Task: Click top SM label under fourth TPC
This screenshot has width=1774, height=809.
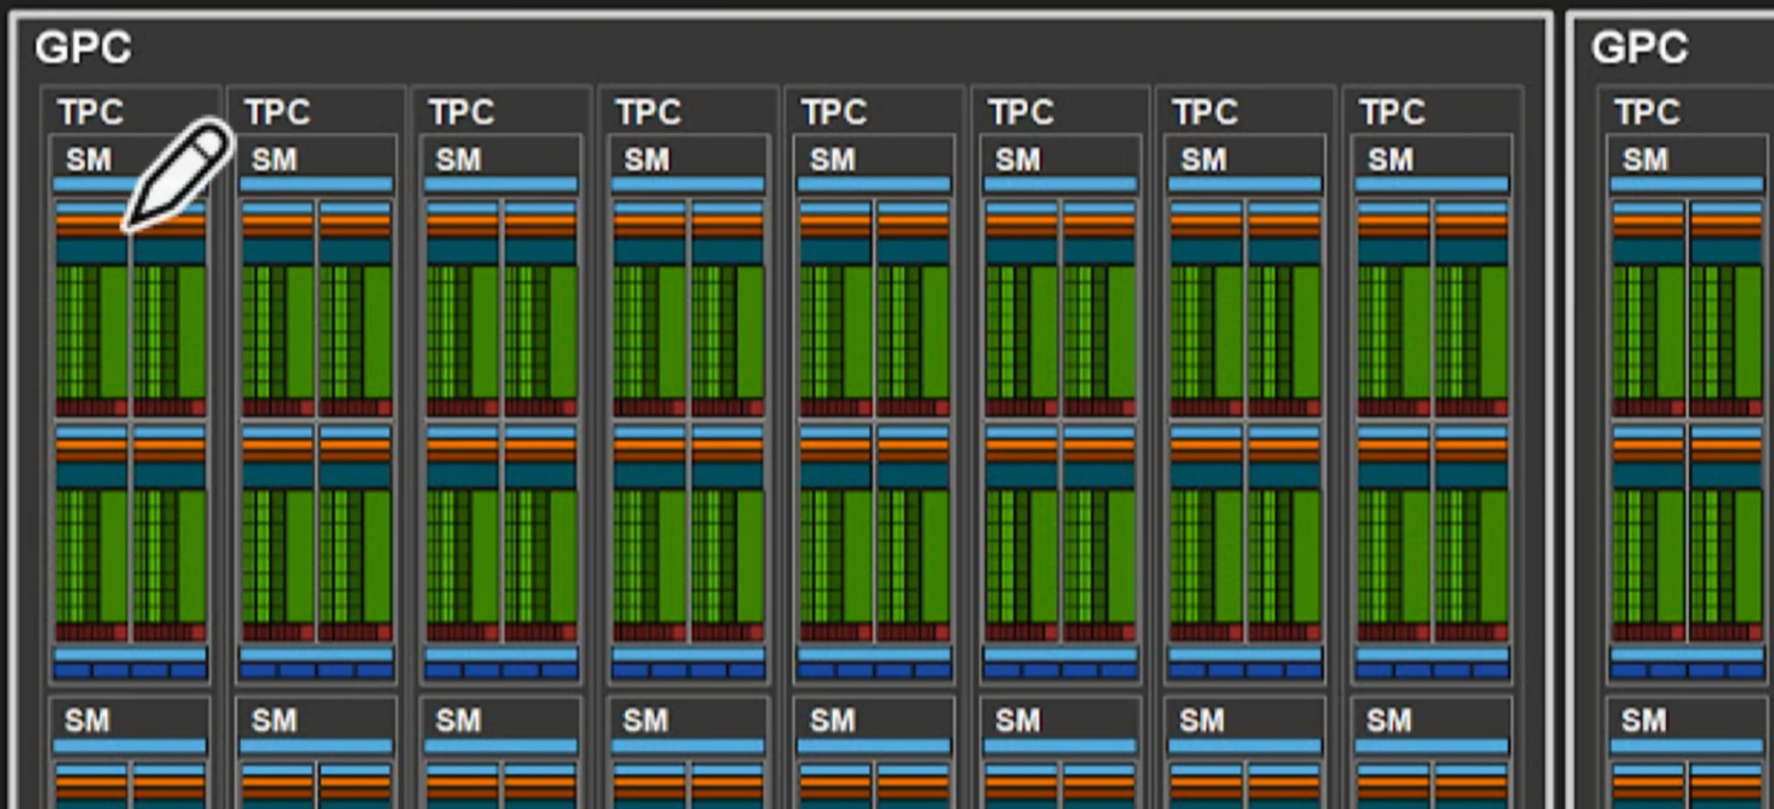Action: pos(647,159)
